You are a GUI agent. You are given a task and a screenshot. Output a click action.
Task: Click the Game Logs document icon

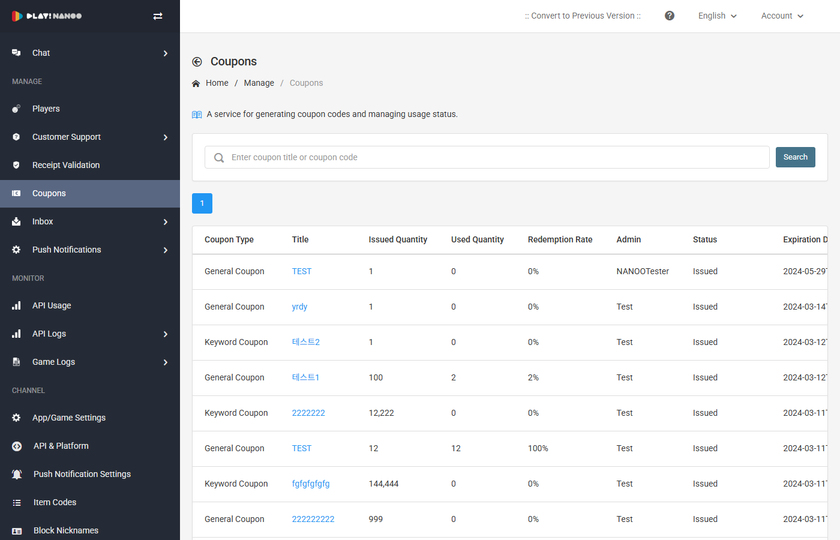(16, 362)
